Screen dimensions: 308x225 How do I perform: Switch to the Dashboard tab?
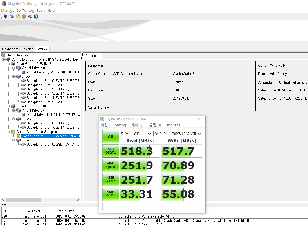[x=10, y=49]
